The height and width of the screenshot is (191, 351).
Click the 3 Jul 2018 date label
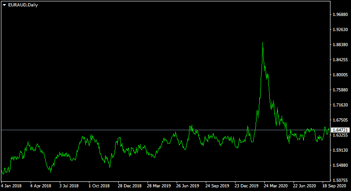point(69,186)
